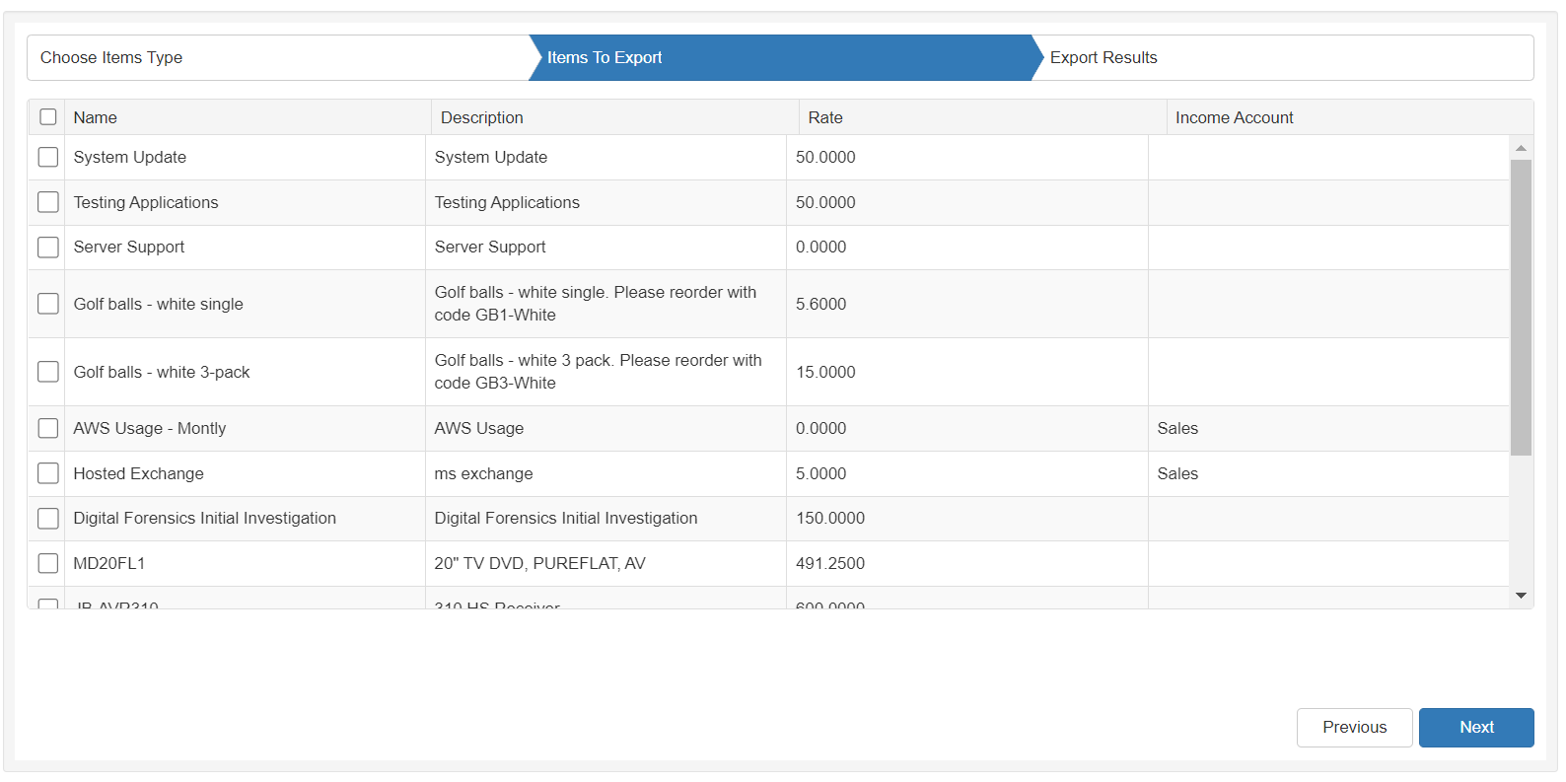The height and width of the screenshot is (782, 1566).
Task: Tick the Testing Applications checkbox
Action: (47, 202)
